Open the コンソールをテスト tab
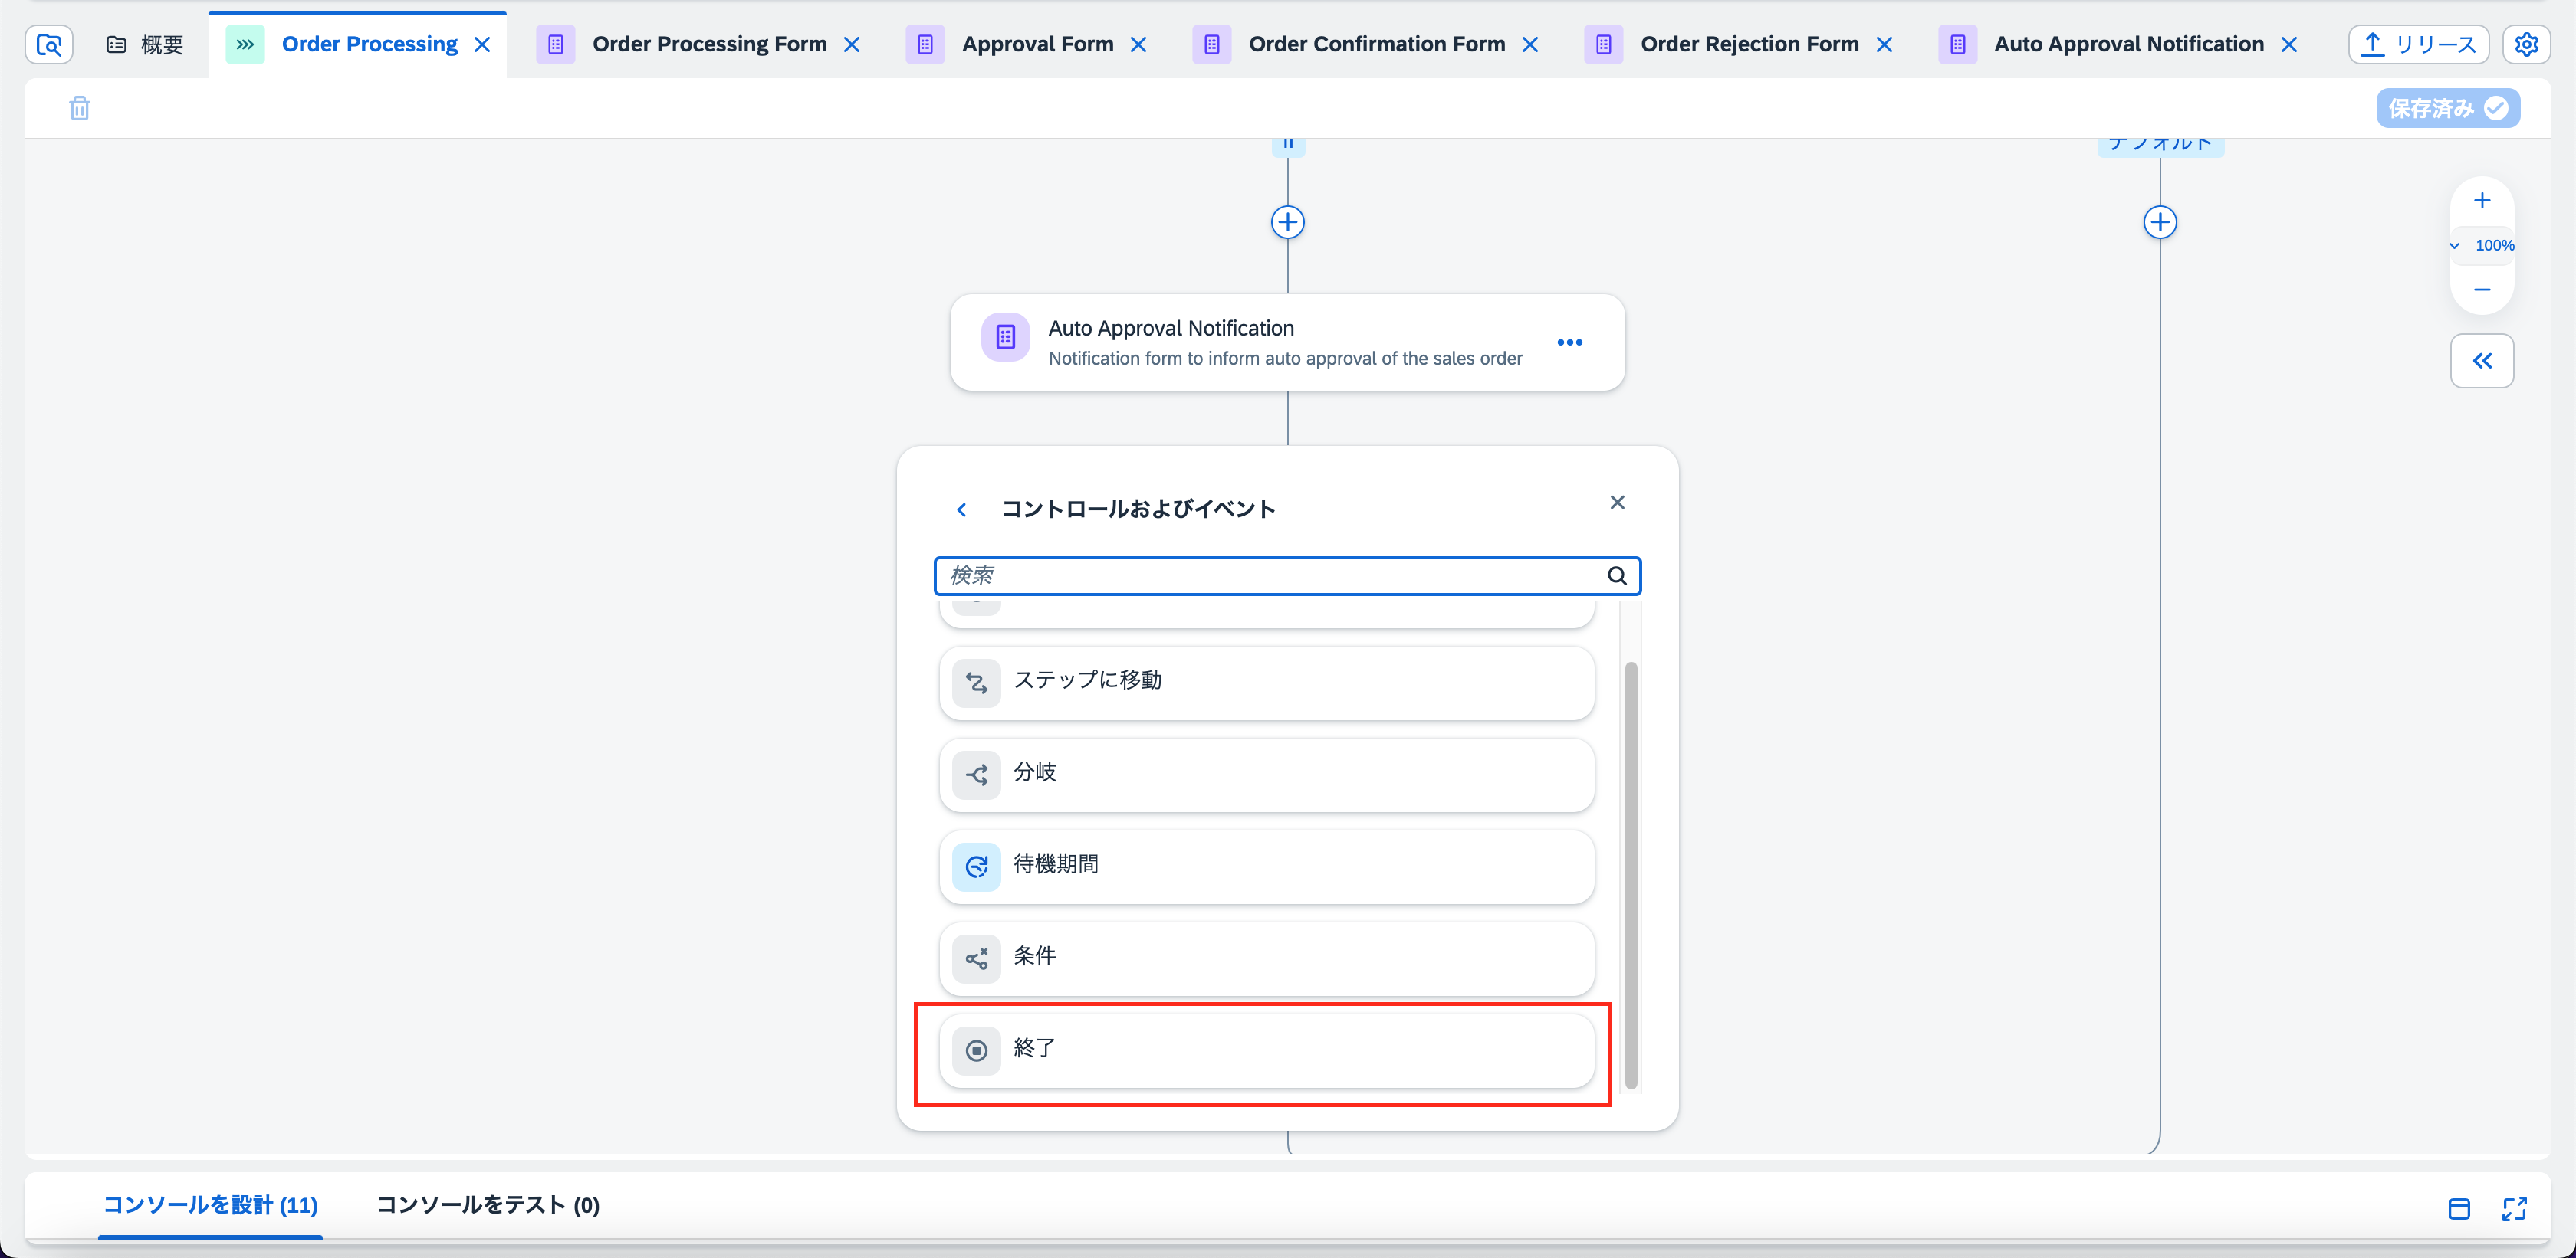This screenshot has height=1258, width=2576. [x=487, y=1204]
